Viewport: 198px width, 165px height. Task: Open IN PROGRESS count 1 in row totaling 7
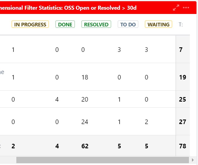pyautogui.click(x=13, y=49)
